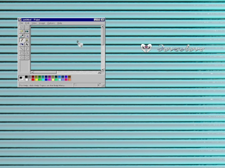Open the Options menu
The image size is (225, 168).
pyautogui.click(x=51, y=23)
